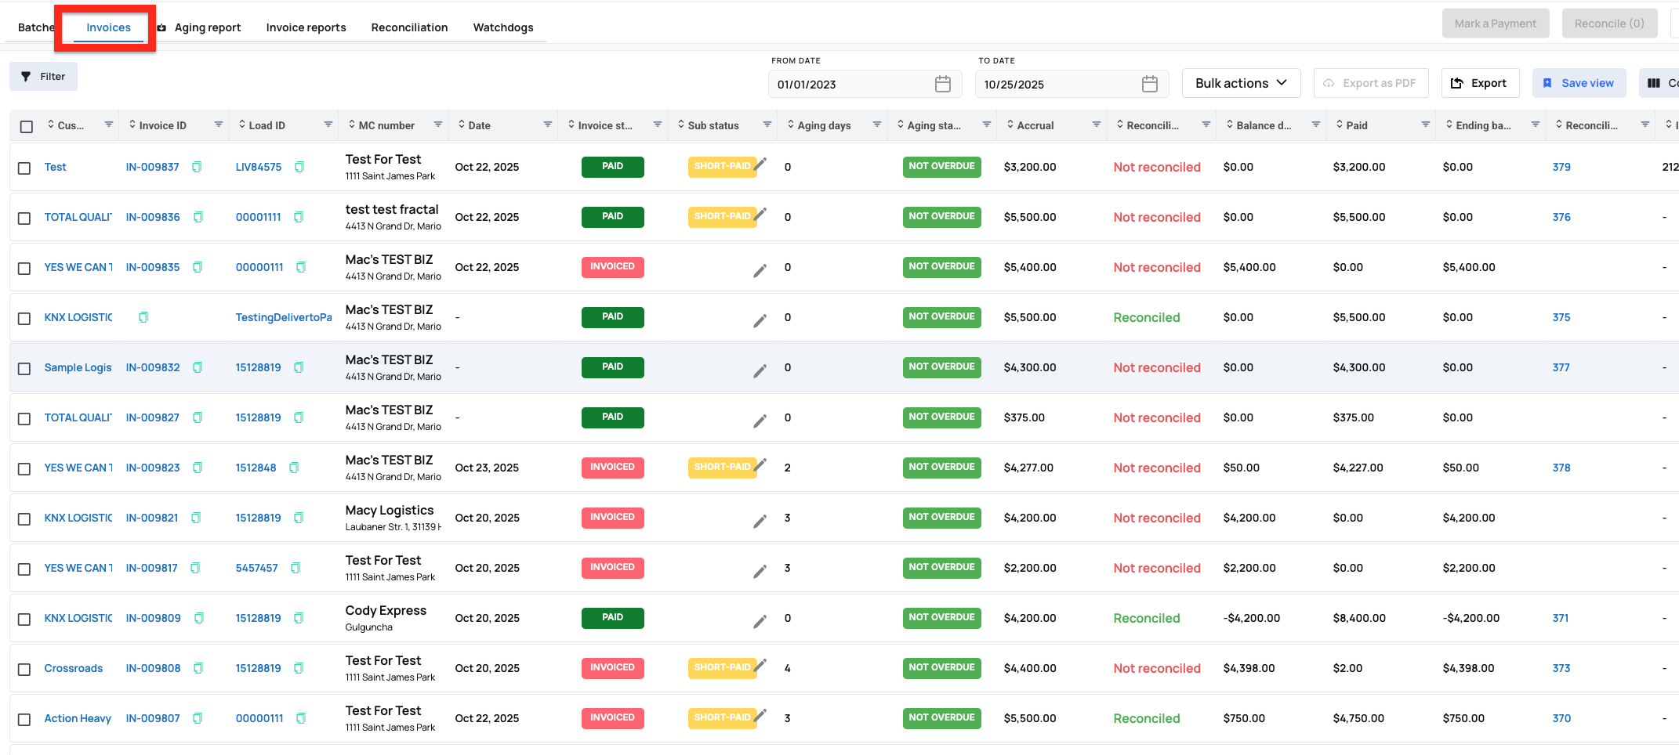Copy the KNX LOGISTIC row's blank invoice ID
Viewport: 1679px width, 755px height.
tap(143, 317)
